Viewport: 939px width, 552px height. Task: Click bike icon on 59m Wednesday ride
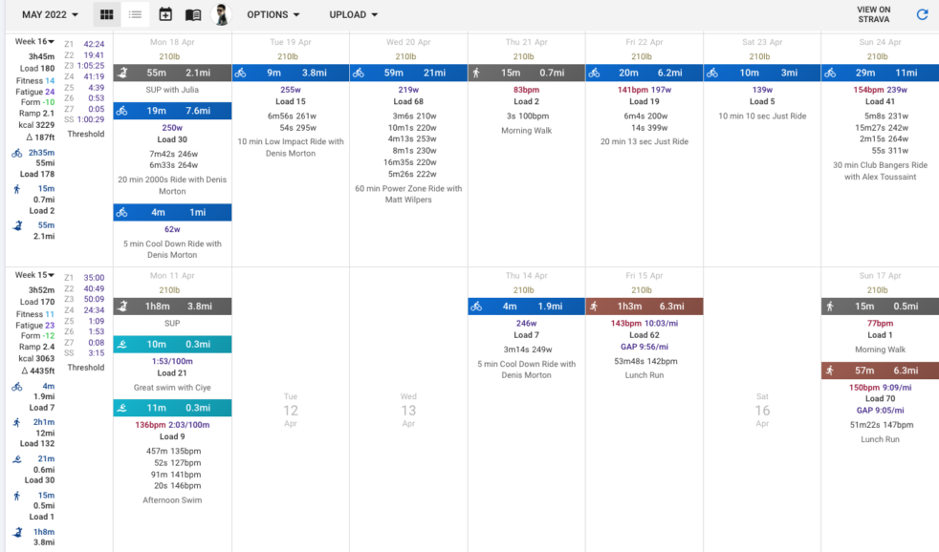(x=359, y=73)
